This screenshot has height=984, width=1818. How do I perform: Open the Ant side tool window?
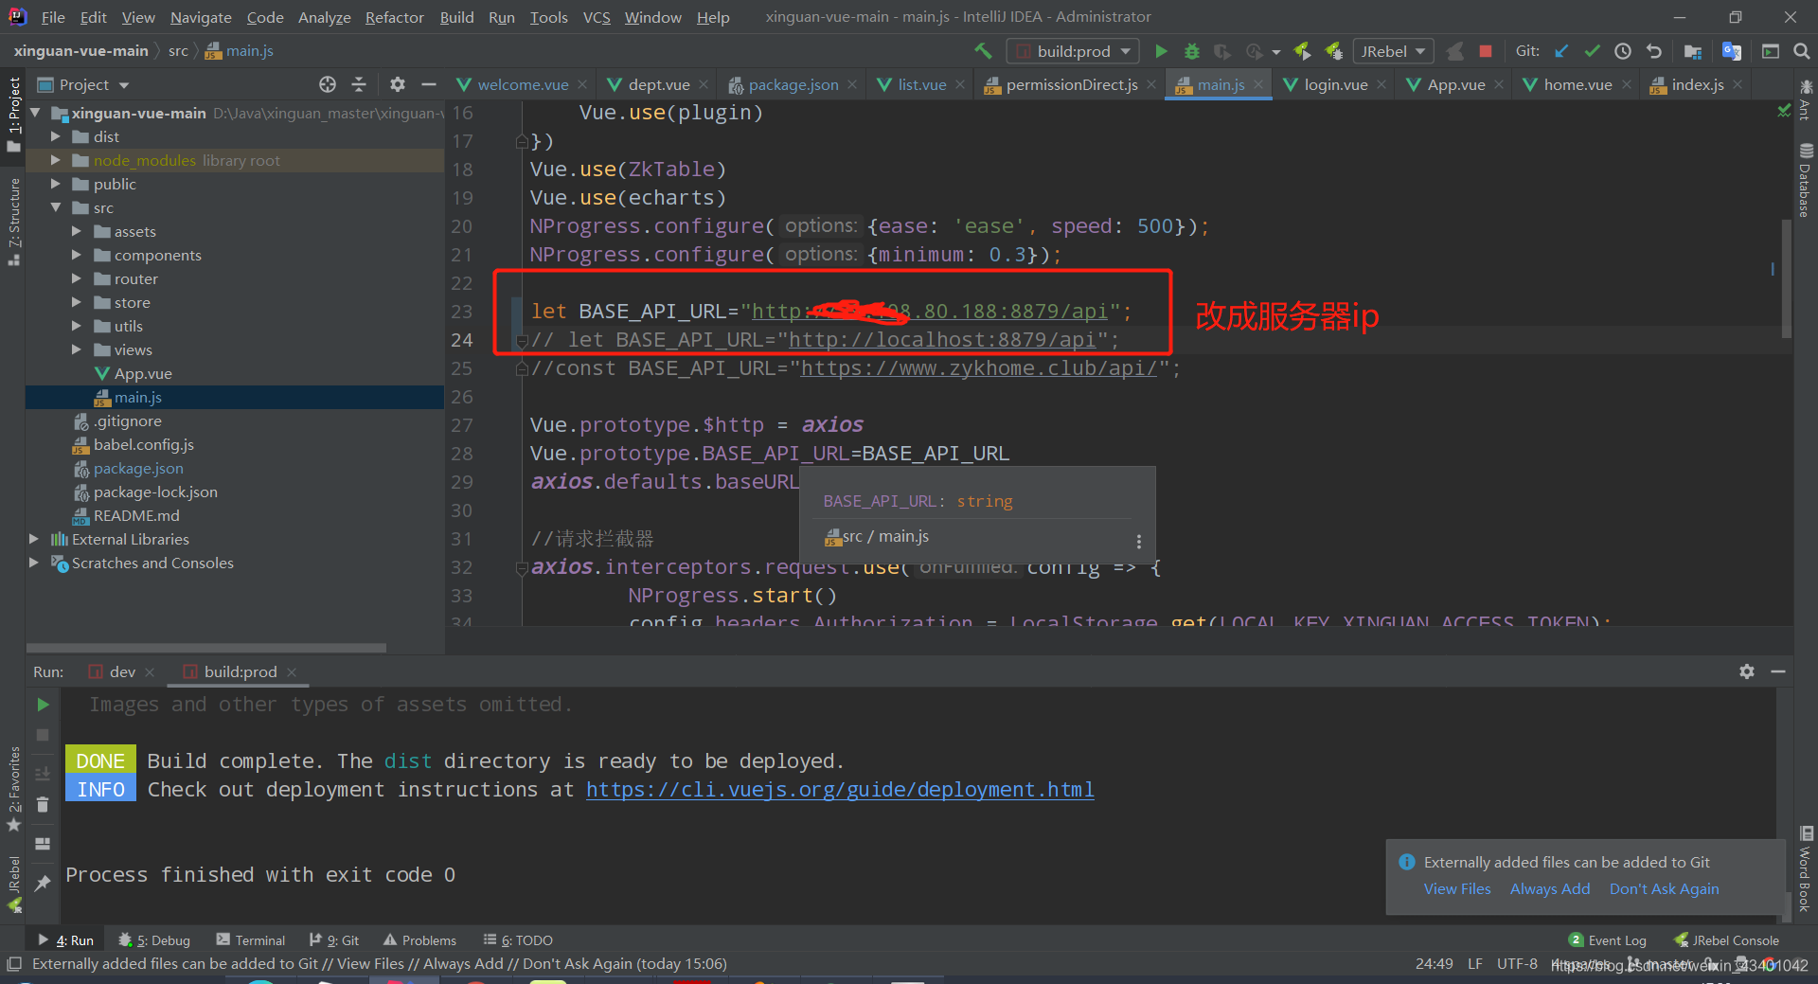click(1806, 100)
